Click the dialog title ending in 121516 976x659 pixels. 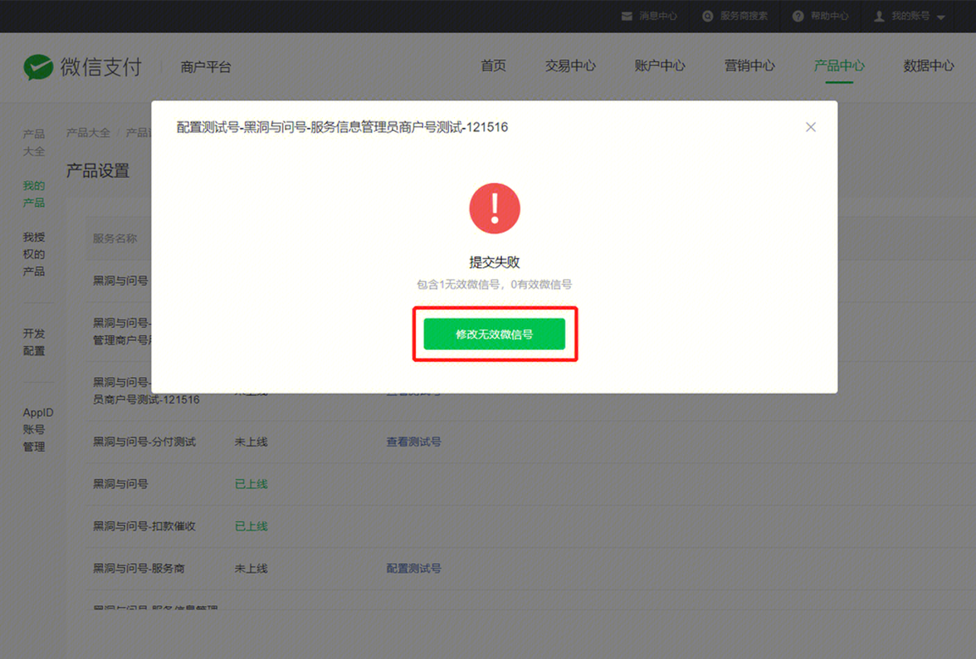pyautogui.click(x=342, y=127)
